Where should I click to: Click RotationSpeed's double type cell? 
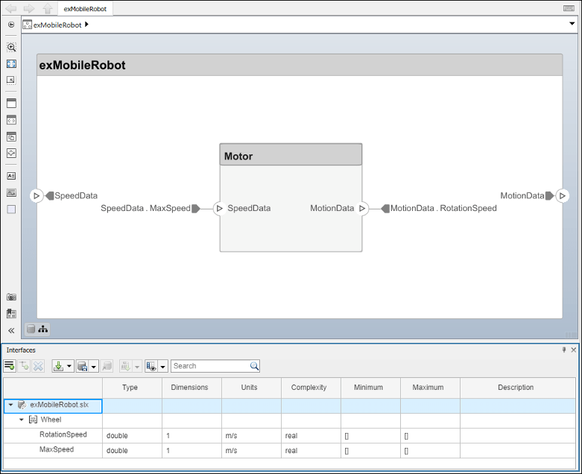tap(132, 436)
